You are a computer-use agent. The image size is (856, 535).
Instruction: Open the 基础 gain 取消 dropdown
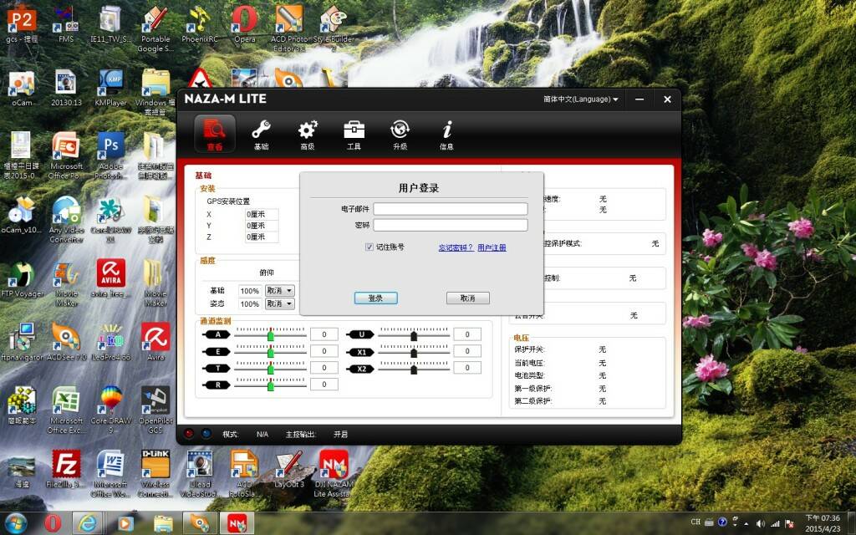[279, 290]
